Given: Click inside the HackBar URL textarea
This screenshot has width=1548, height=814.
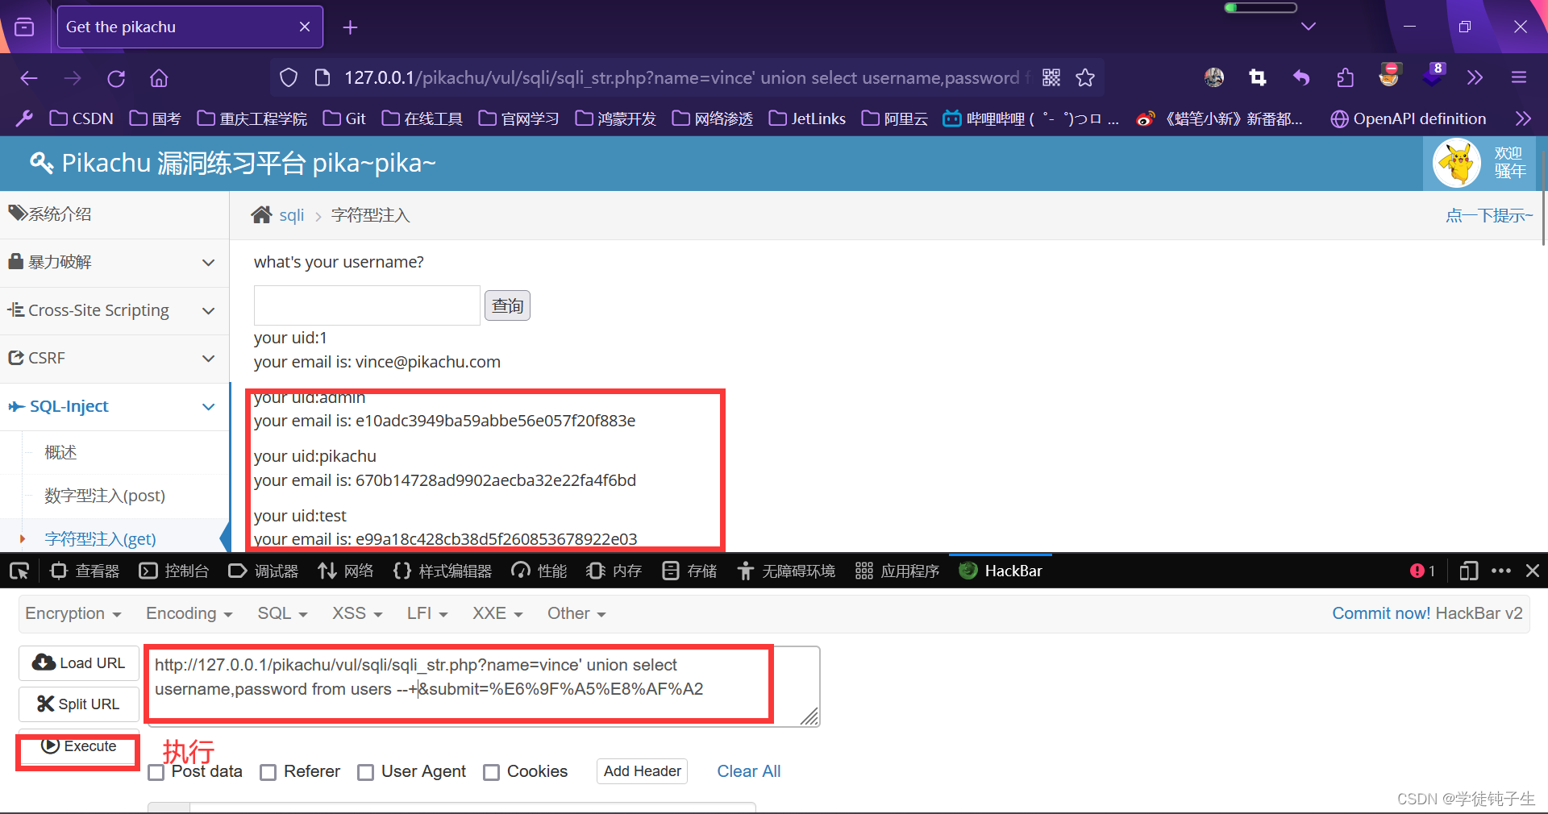Looking at the screenshot, I should (482, 686).
